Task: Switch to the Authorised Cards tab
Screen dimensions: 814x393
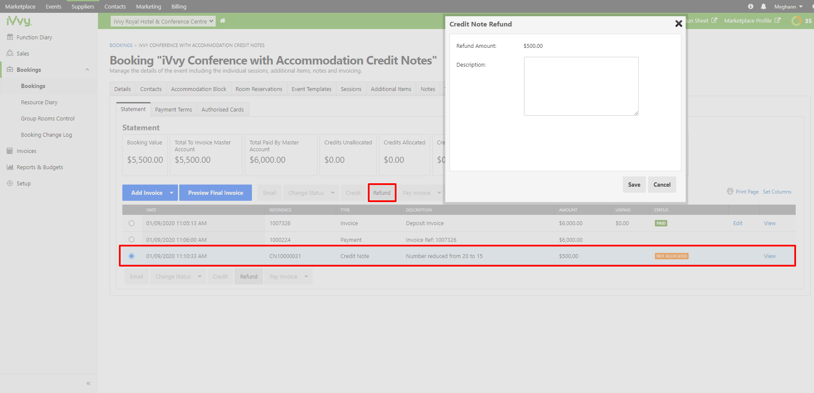Action: pyautogui.click(x=222, y=109)
